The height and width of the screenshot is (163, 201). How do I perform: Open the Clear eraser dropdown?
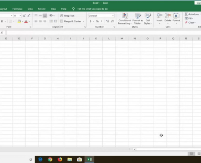tap(190, 22)
